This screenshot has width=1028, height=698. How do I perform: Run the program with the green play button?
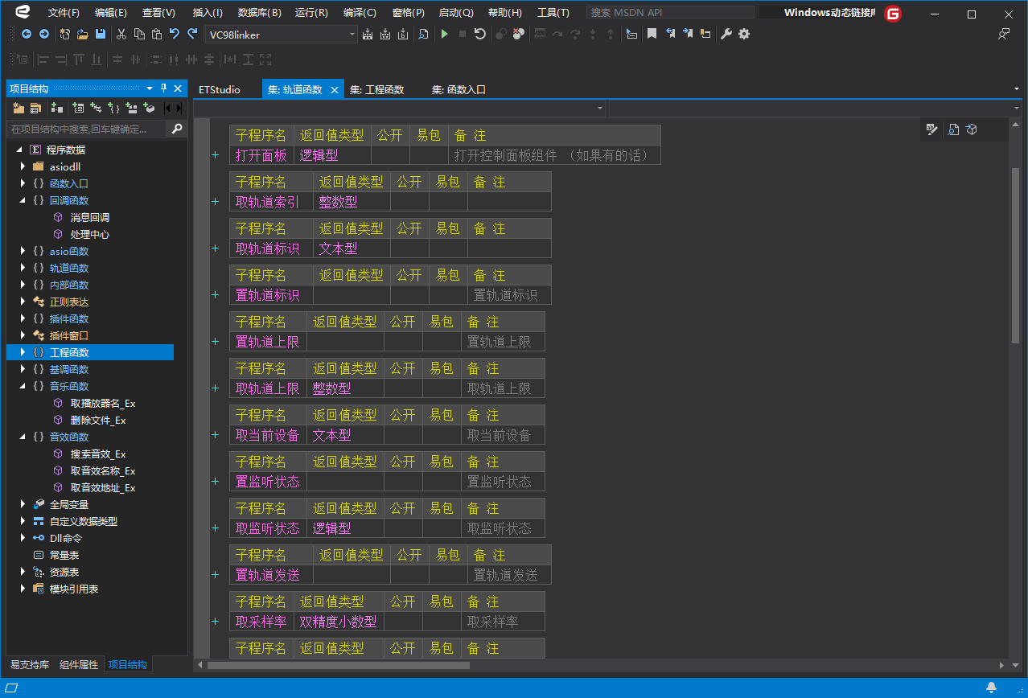coord(444,34)
